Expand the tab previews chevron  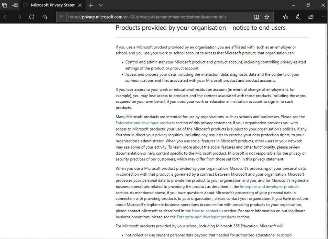point(101,5)
